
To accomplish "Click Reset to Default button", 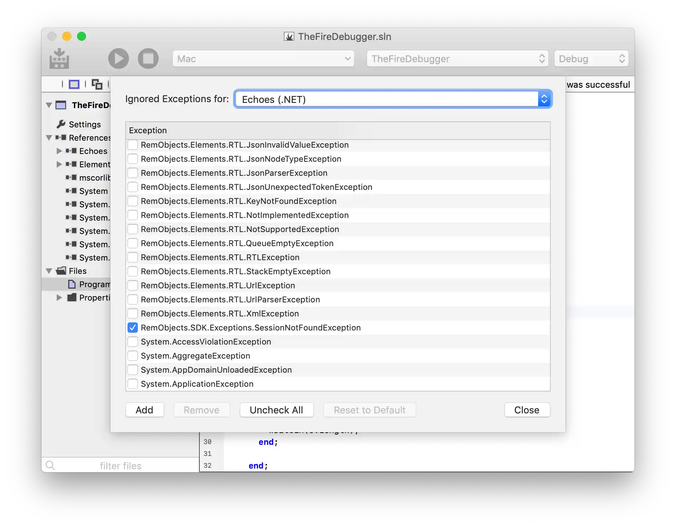I will (x=370, y=410).
